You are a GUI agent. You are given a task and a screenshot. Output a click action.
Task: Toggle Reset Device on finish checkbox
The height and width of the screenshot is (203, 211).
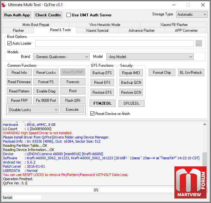[92, 114]
